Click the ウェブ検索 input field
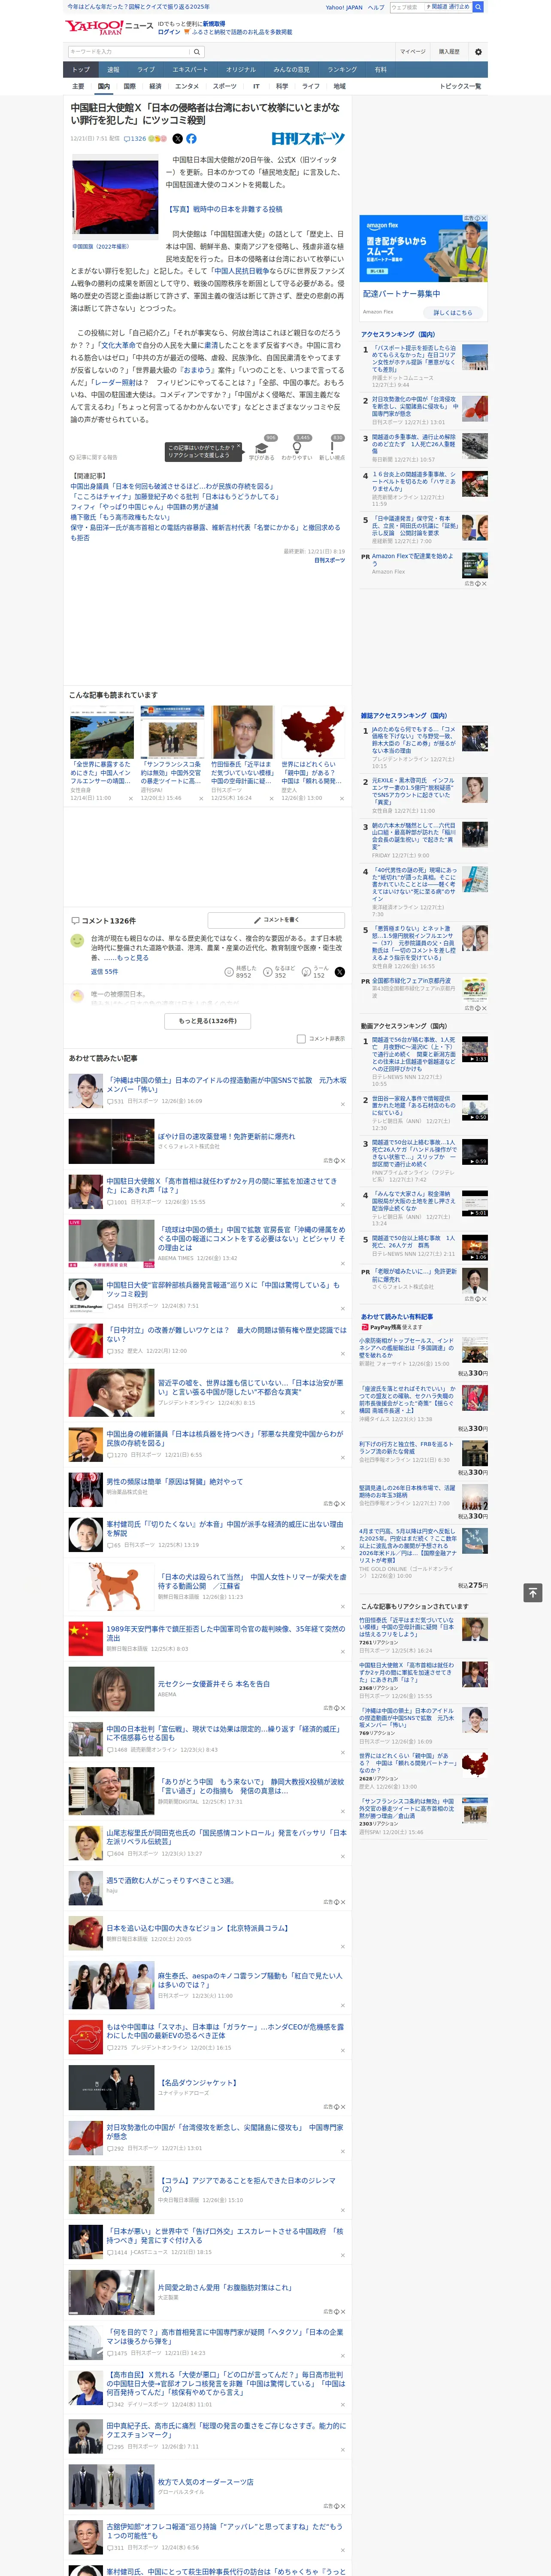Screen dimensions: 551x2576 tap(406, 7)
